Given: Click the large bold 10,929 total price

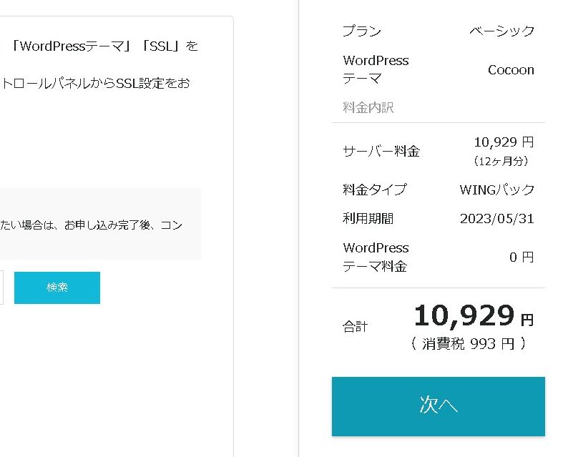Looking at the screenshot, I should 464,315.
